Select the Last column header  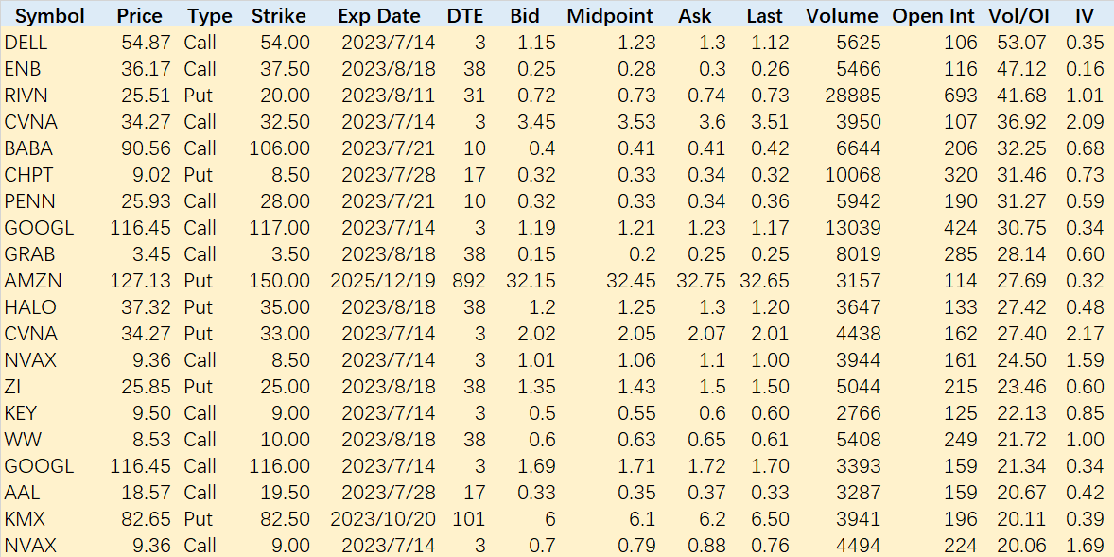tap(764, 16)
